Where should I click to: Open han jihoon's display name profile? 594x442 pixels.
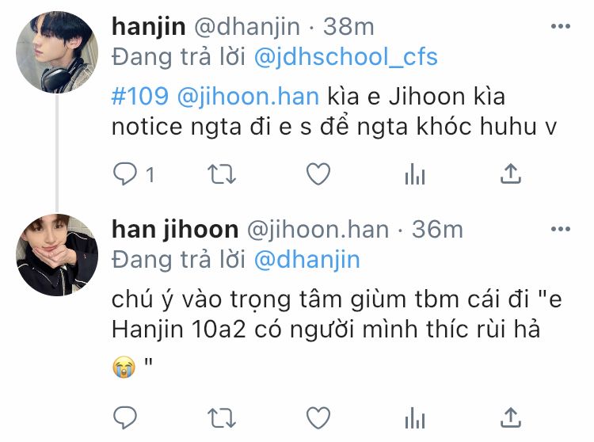pos(175,231)
